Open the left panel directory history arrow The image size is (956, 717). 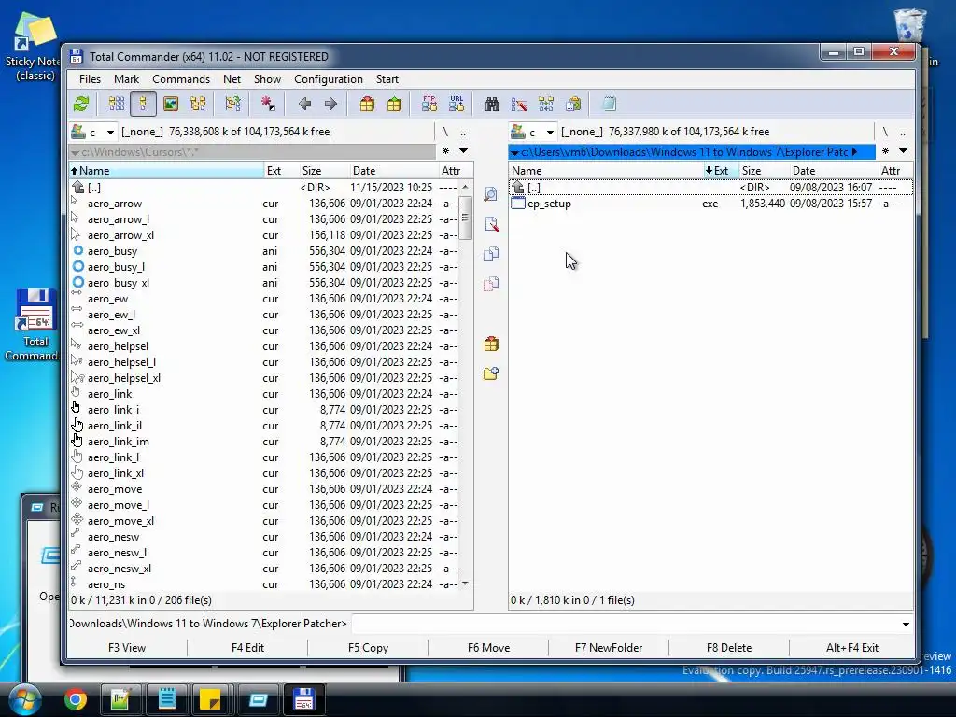(x=463, y=151)
